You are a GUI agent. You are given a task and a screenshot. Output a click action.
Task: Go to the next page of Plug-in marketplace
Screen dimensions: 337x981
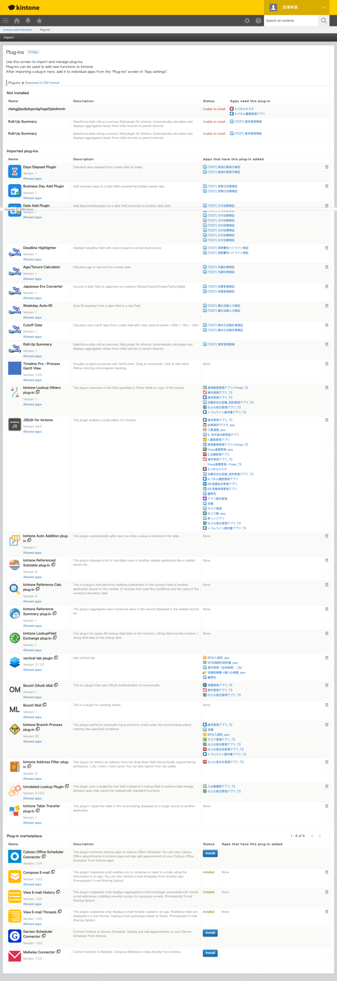[x=319, y=836]
